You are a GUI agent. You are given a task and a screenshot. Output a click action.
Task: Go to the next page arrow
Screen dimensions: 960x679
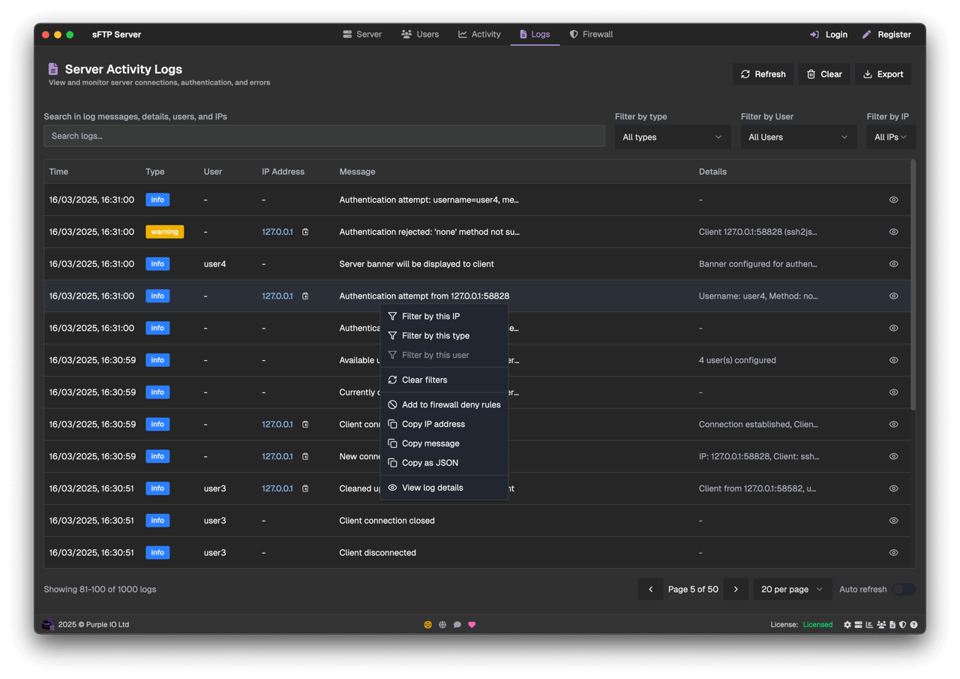pos(736,589)
